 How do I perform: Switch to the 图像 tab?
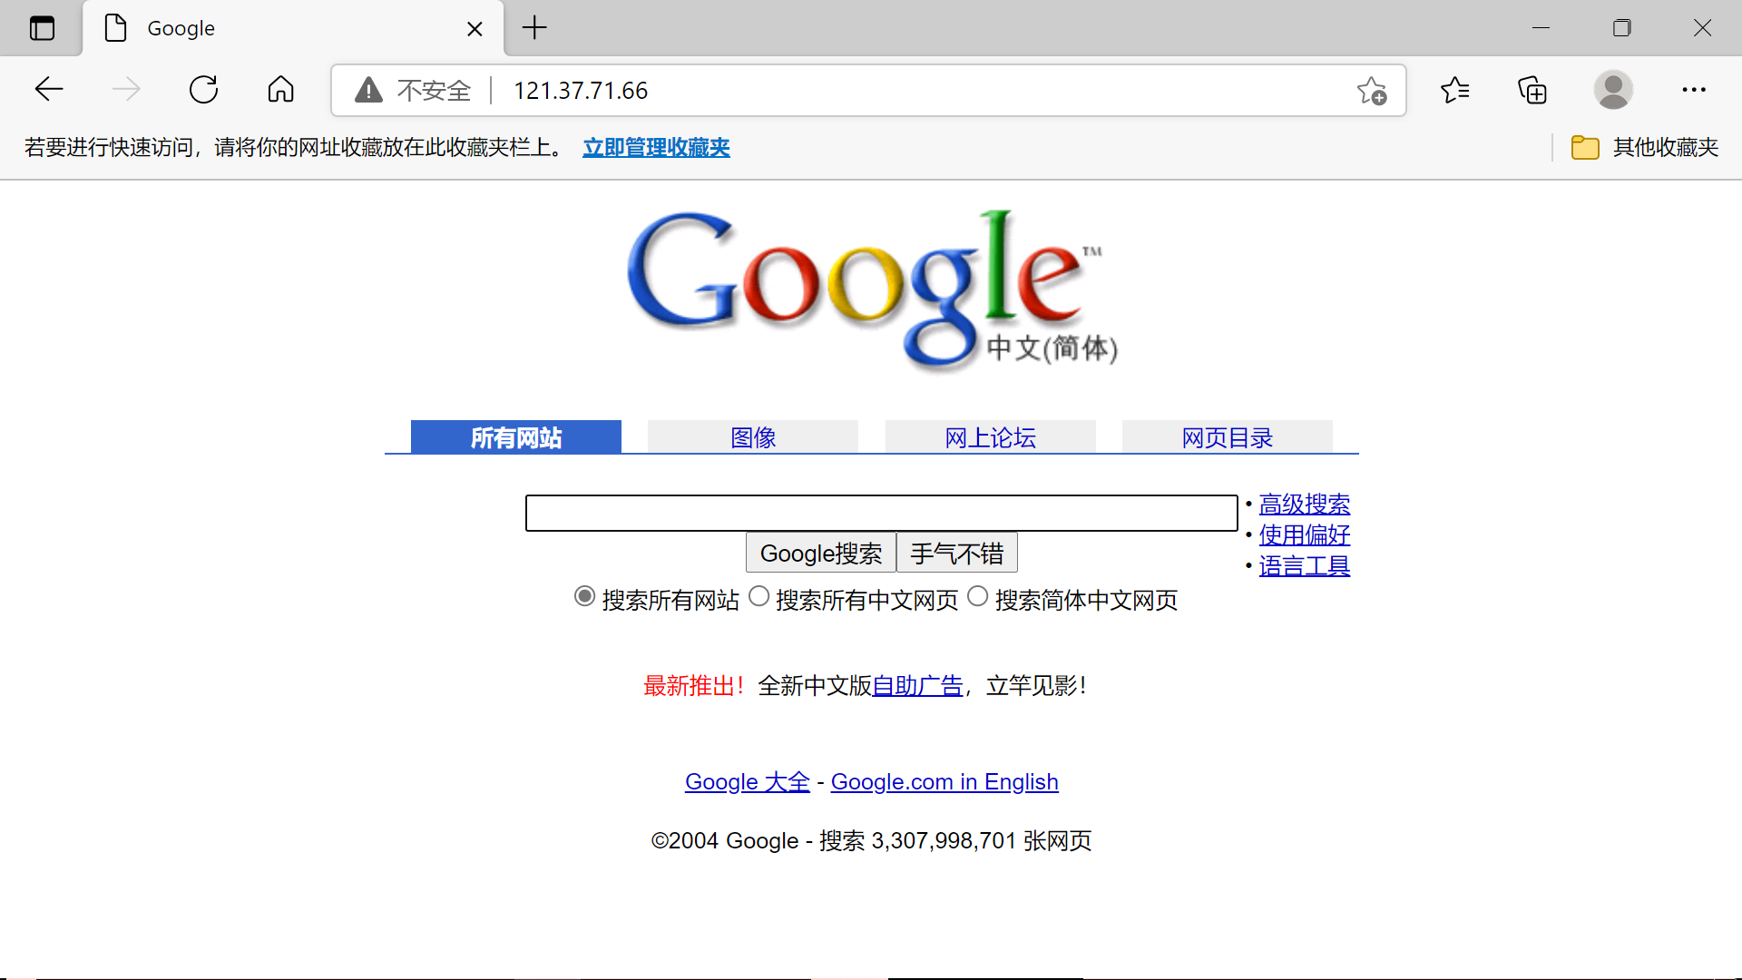(752, 437)
